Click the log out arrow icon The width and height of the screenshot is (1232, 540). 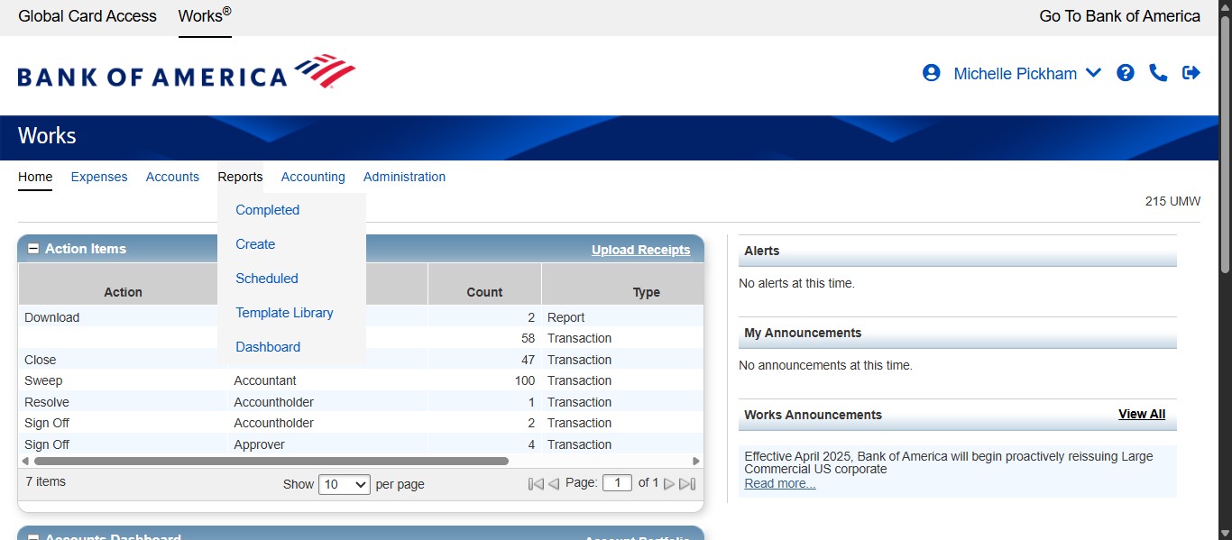coord(1191,73)
